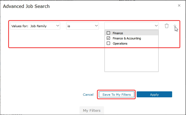The height and width of the screenshot is (115, 186).
Task: Click the empty value selection combo box
Action: pyautogui.click(x=129, y=26)
